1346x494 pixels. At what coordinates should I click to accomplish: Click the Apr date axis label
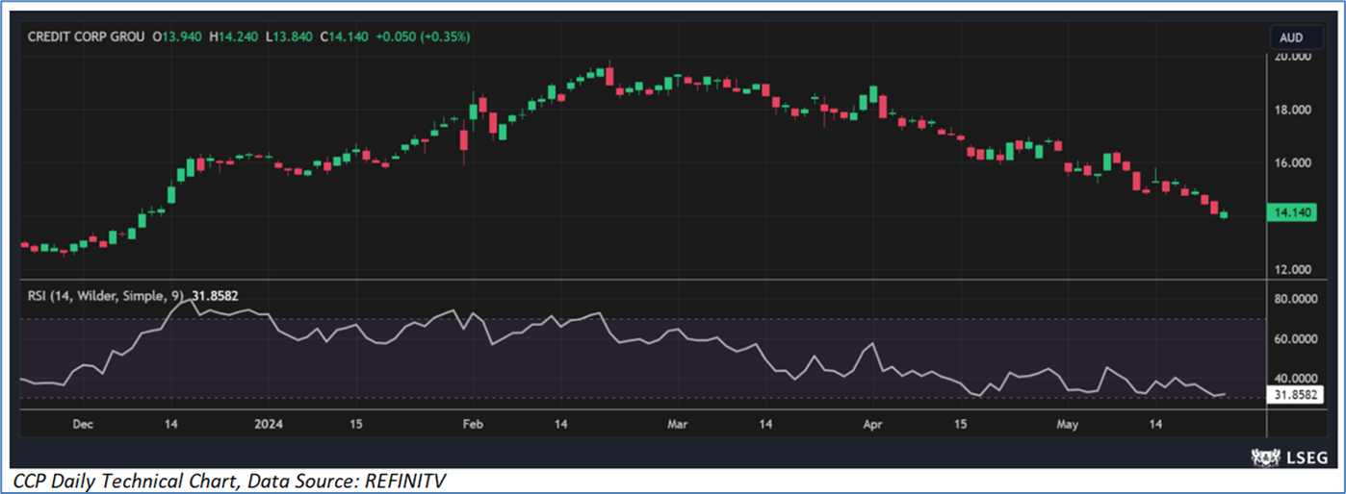[x=872, y=424]
